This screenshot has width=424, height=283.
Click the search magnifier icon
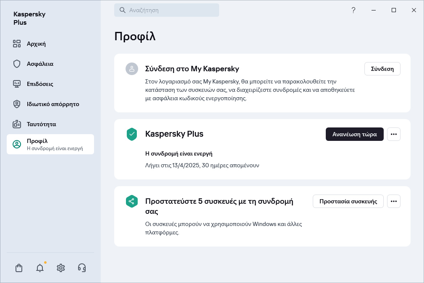tap(123, 10)
